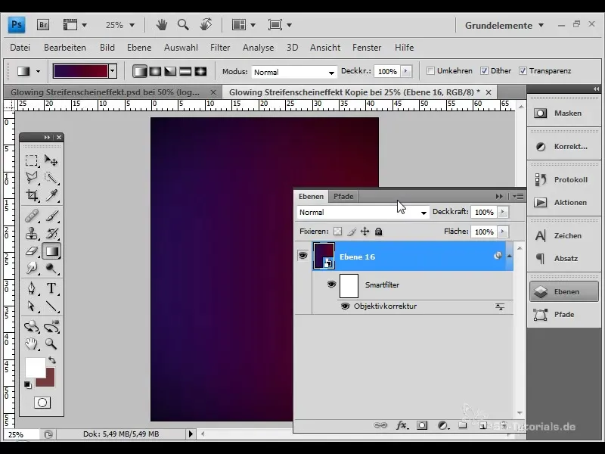Click the fx layer style button
The width and height of the screenshot is (605, 454).
402,425
